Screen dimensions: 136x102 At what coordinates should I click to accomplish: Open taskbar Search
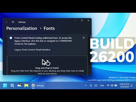(x=12, y=86)
